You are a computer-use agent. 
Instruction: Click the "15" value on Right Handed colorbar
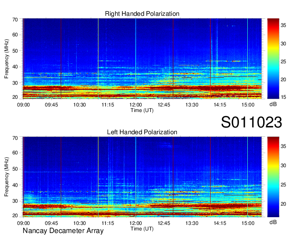(x=283, y=97)
